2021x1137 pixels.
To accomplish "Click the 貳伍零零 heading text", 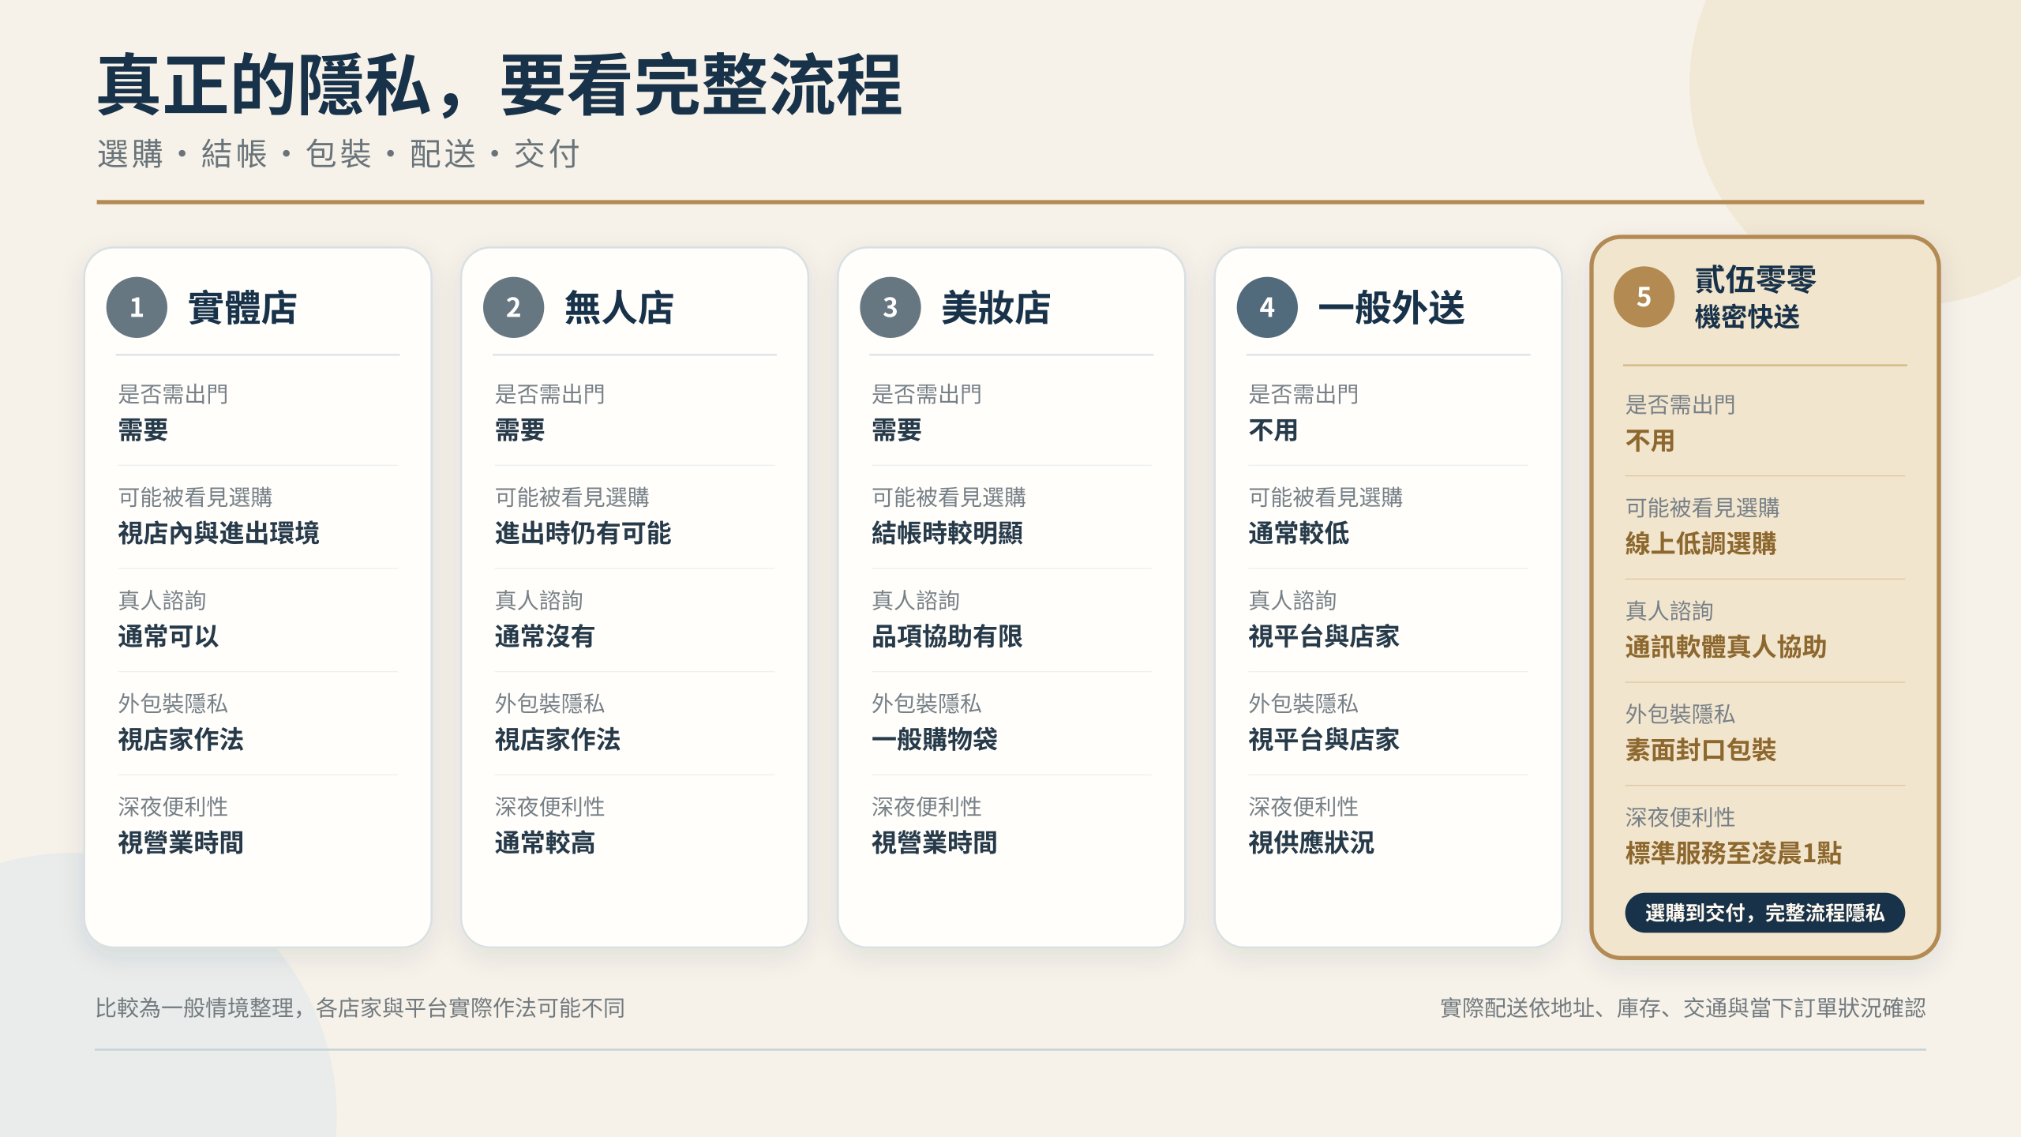I will [1756, 280].
